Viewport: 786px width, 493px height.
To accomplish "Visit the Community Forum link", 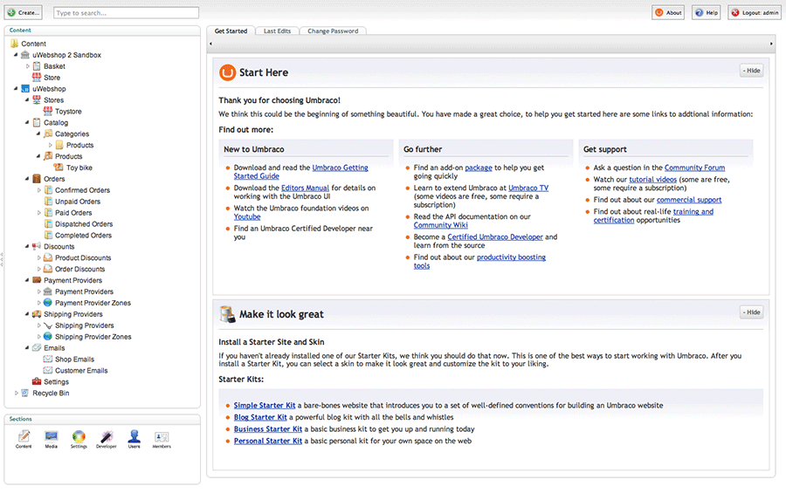I will pos(694,168).
